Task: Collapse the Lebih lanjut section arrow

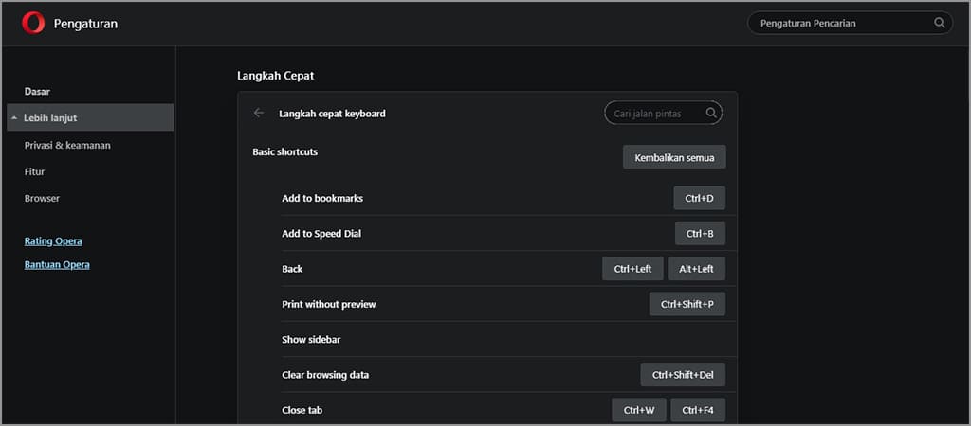Action: [14, 118]
